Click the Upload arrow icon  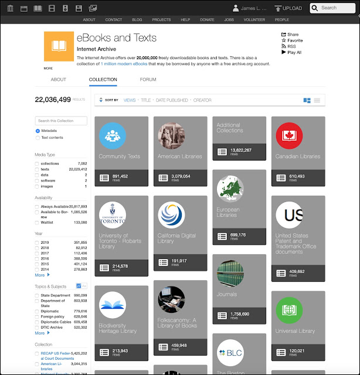pos(278,8)
